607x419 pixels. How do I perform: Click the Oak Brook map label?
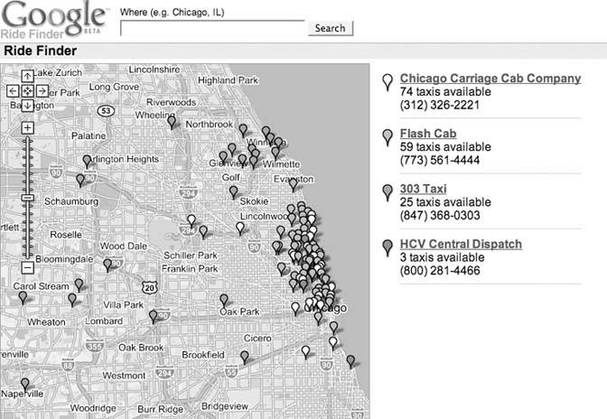141,348
